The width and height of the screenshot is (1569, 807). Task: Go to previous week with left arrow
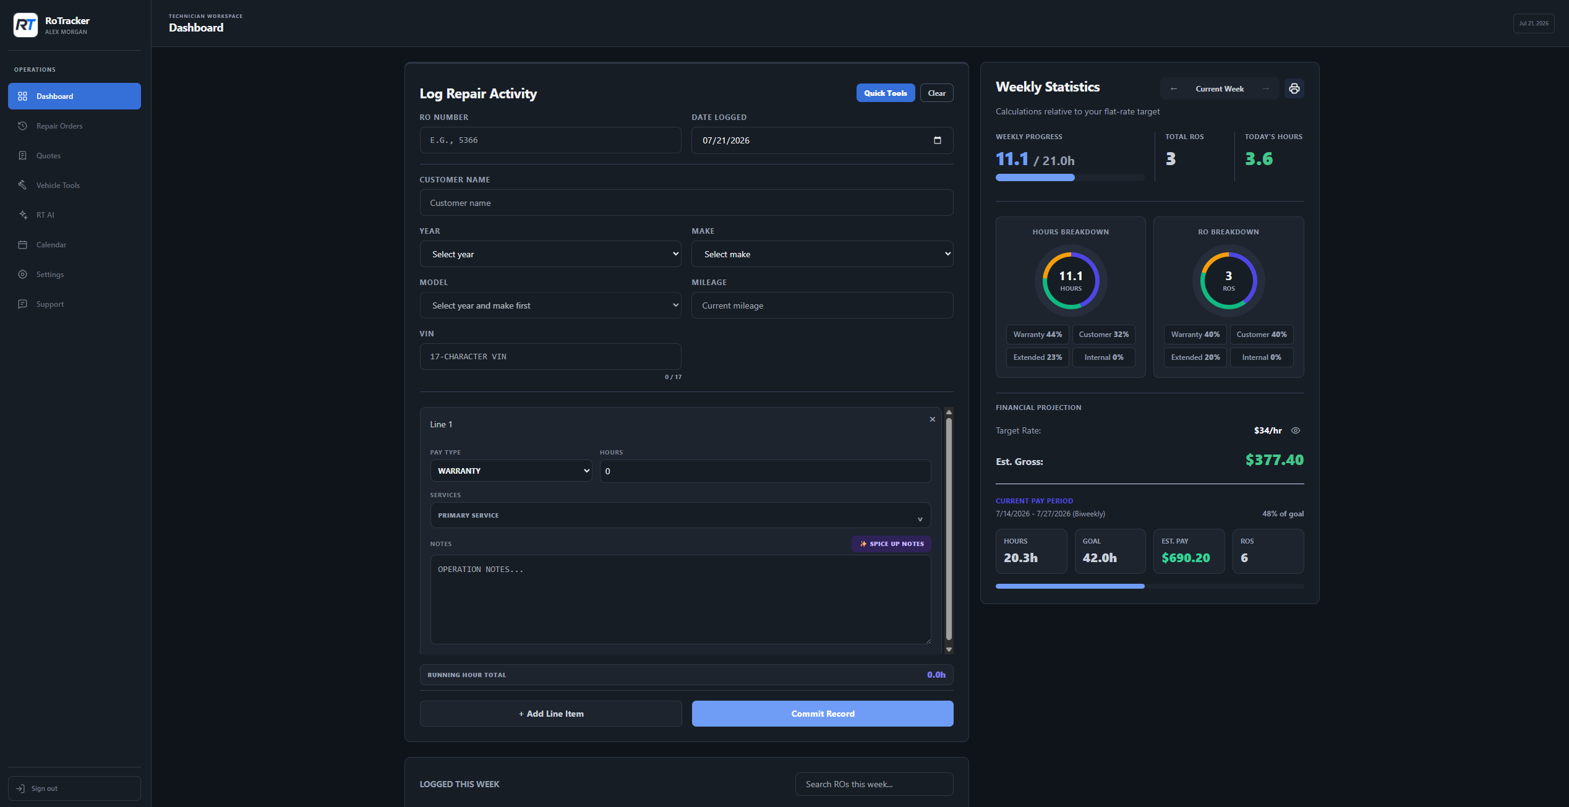pos(1173,89)
